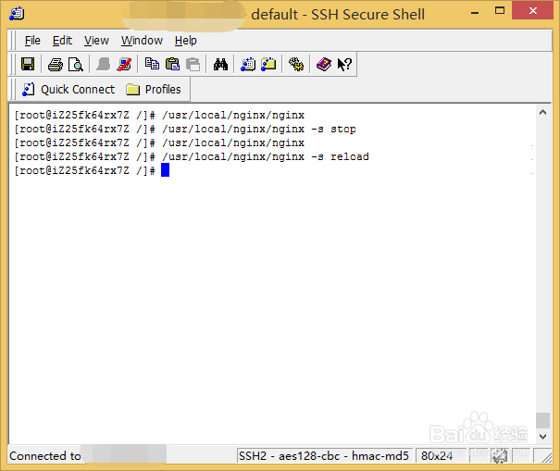Click the terminal scroll up arrow
Viewport: 560px width, 471px height.
(x=542, y=113)
